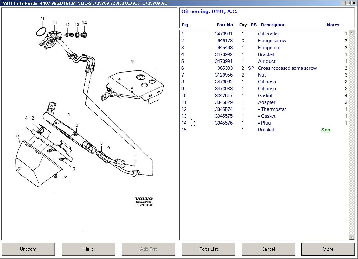Click the Description column header
This screenshot has width=358, height=259.
(x=273, y=25)
